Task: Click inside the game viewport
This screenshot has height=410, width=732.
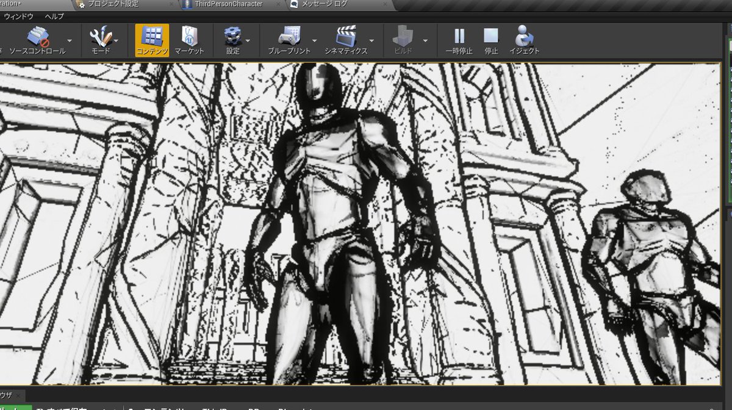Action: point(360,224)
